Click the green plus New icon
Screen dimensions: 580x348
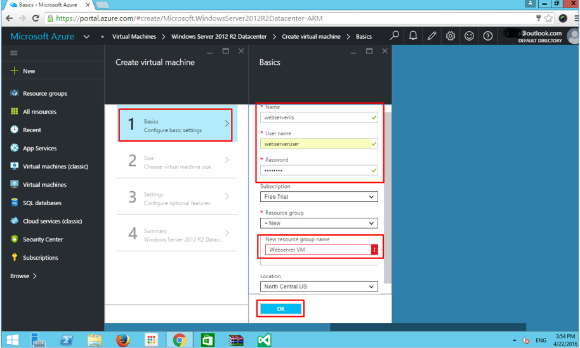[x=14, y=70]
